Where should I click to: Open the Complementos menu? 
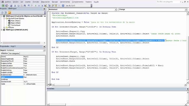pyautogui.click(x=78, y=2)
